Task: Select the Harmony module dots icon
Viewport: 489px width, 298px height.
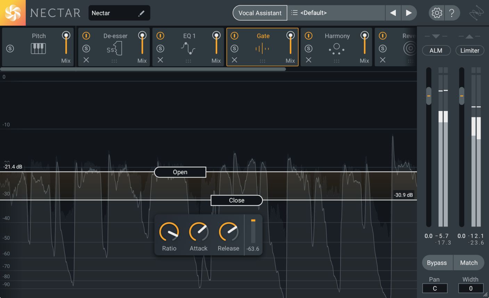Action: click(336, 49)
